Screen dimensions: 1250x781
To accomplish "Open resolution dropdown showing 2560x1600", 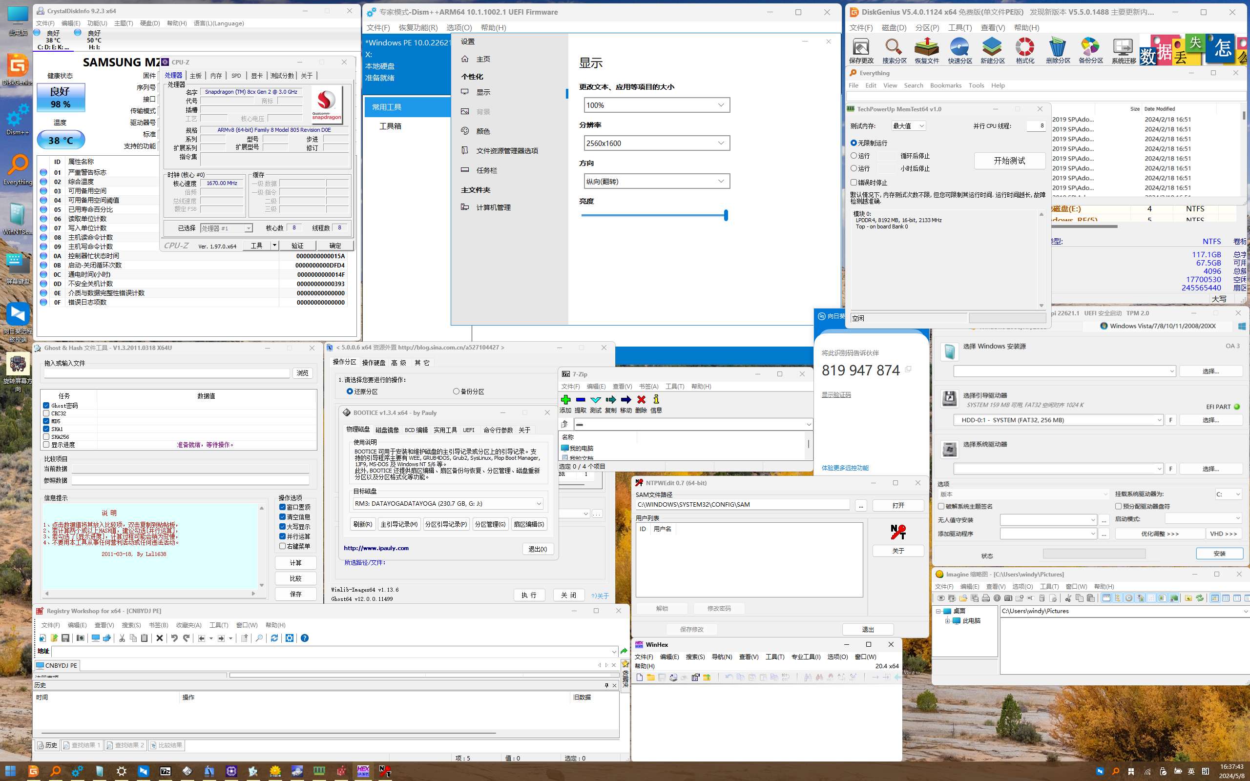I will pyautogui.click(x=657, y=143).
